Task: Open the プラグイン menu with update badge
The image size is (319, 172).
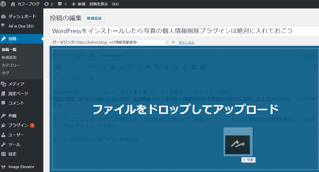Action: (x=18, y=125)
